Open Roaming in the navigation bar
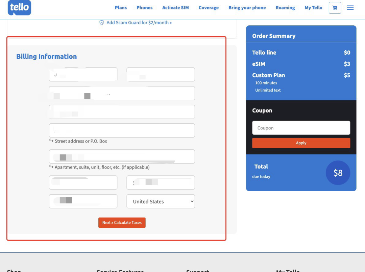 coord(285,8)
